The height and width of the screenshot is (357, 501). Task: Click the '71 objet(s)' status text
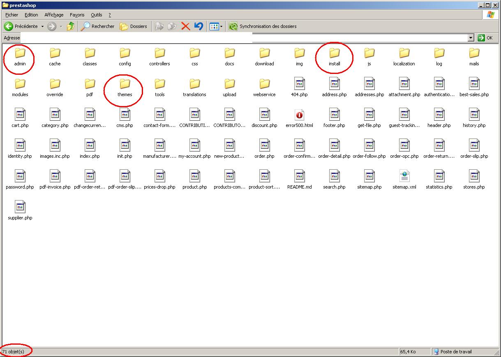coord(13,352)
